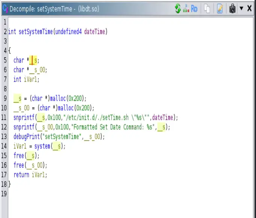The width and height of the screenshot is (256, 218).
Task: Click iVar1 declaration on line 7
Action: (30, 80)
